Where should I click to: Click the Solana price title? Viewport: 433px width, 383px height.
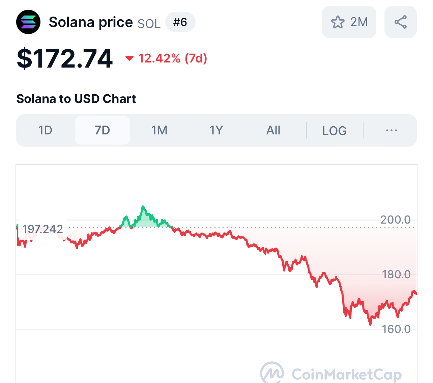(91, 22)
